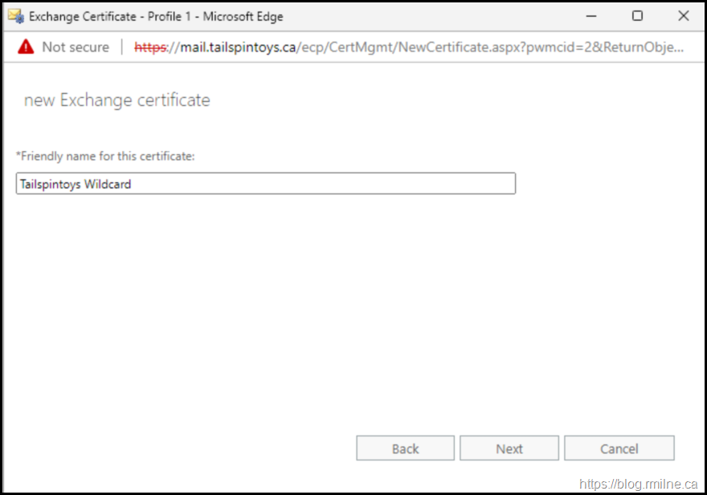Click the red Not secure warning triangle
Screen dimensions: 707x495
pos(26,47)
